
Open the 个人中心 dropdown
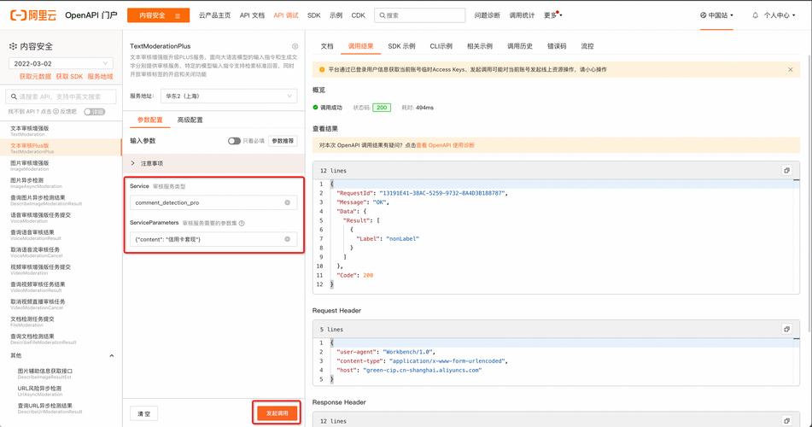780,15
